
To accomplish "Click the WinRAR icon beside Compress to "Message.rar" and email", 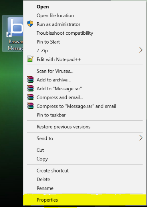I will pos(30,106).
